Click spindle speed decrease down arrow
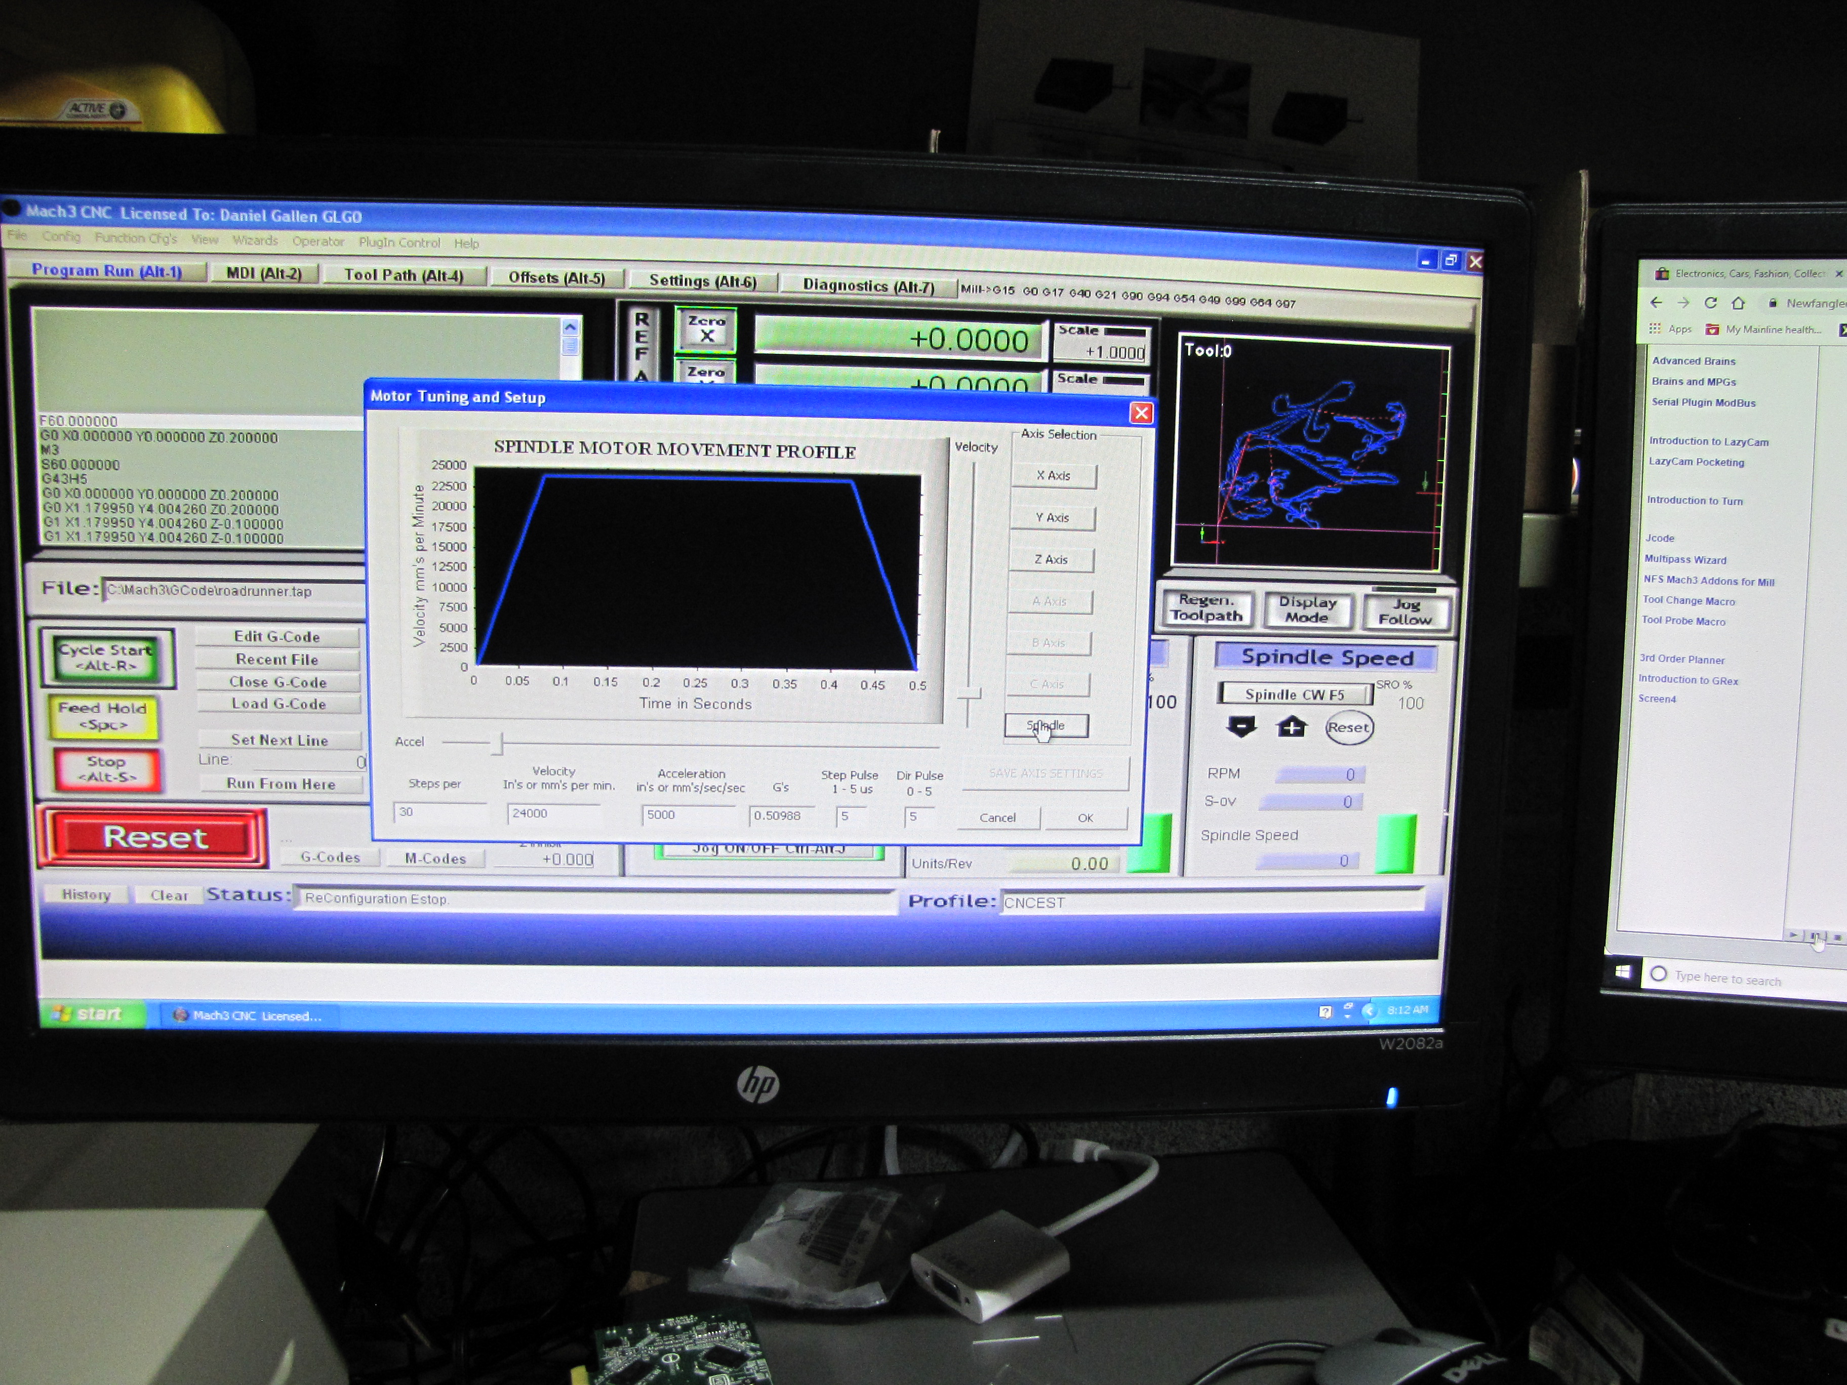Image resolution: width=1847 pixels, height=1385 pixels. [1241, 727]
